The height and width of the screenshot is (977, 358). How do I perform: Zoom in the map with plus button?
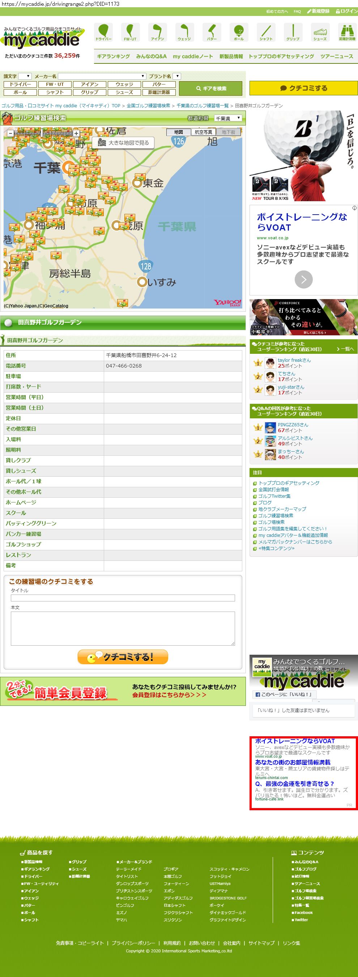(x=76, y=133)
